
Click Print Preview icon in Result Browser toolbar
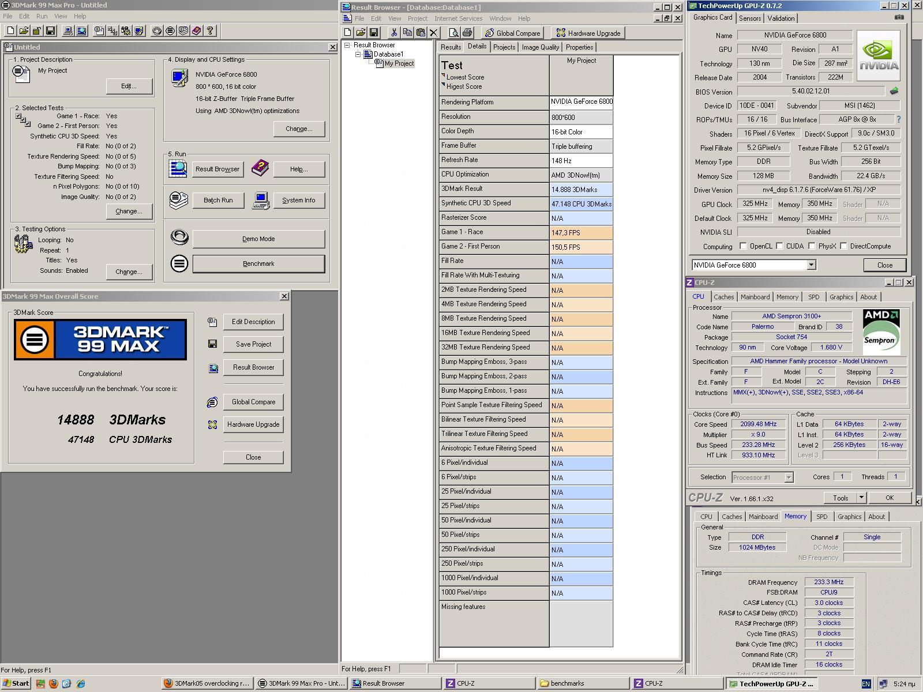click(x=453, y=33)
